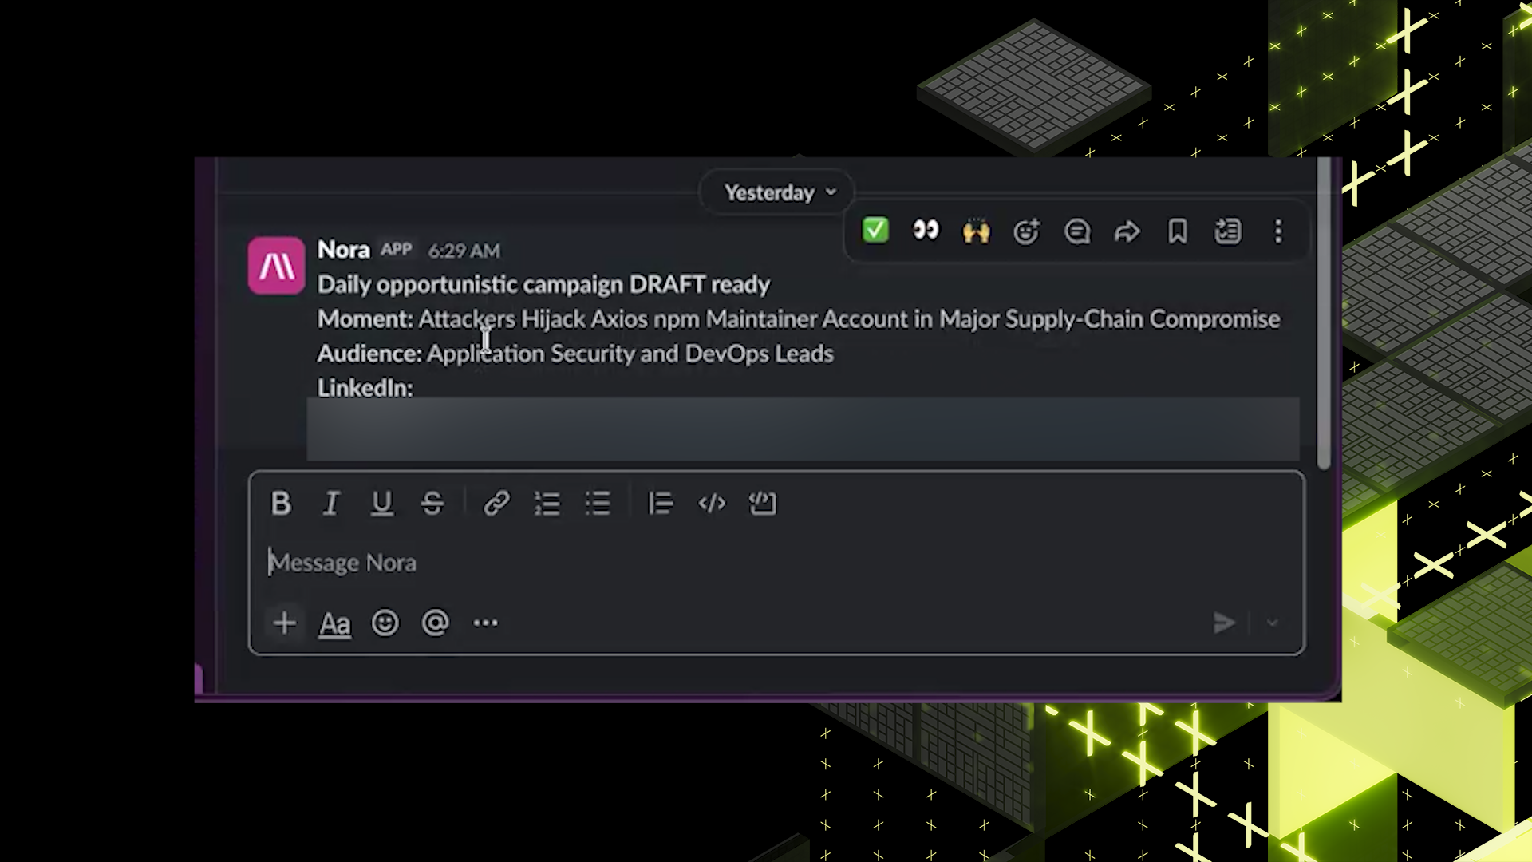Toggle the Aa formatting toolbar

334,623
